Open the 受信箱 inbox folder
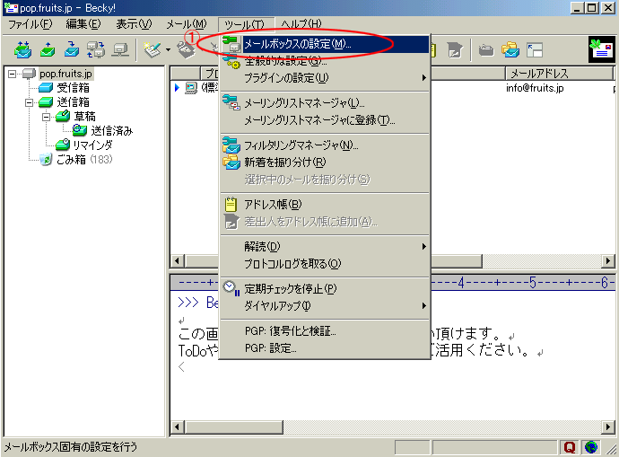This screenshot has height=457, width=619. [x=72, y=87]
